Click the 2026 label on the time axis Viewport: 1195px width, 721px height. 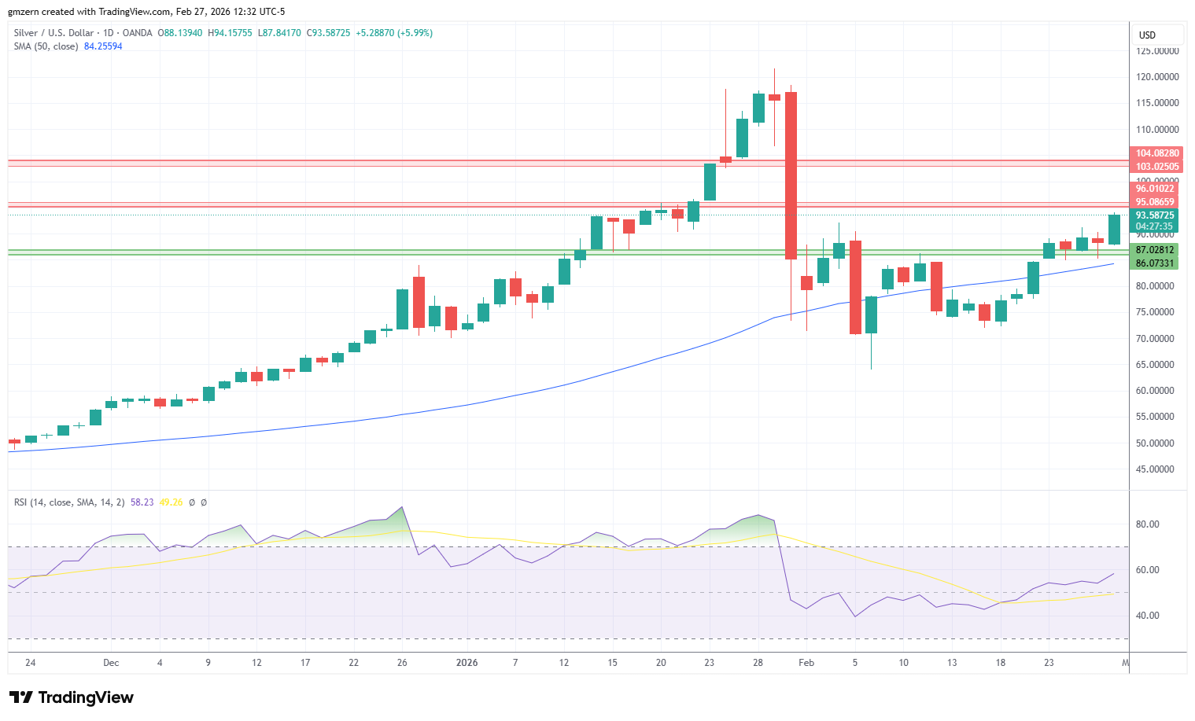click(467, 663)
